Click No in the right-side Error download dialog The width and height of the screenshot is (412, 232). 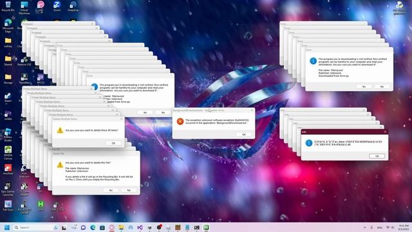coord(382,86)
